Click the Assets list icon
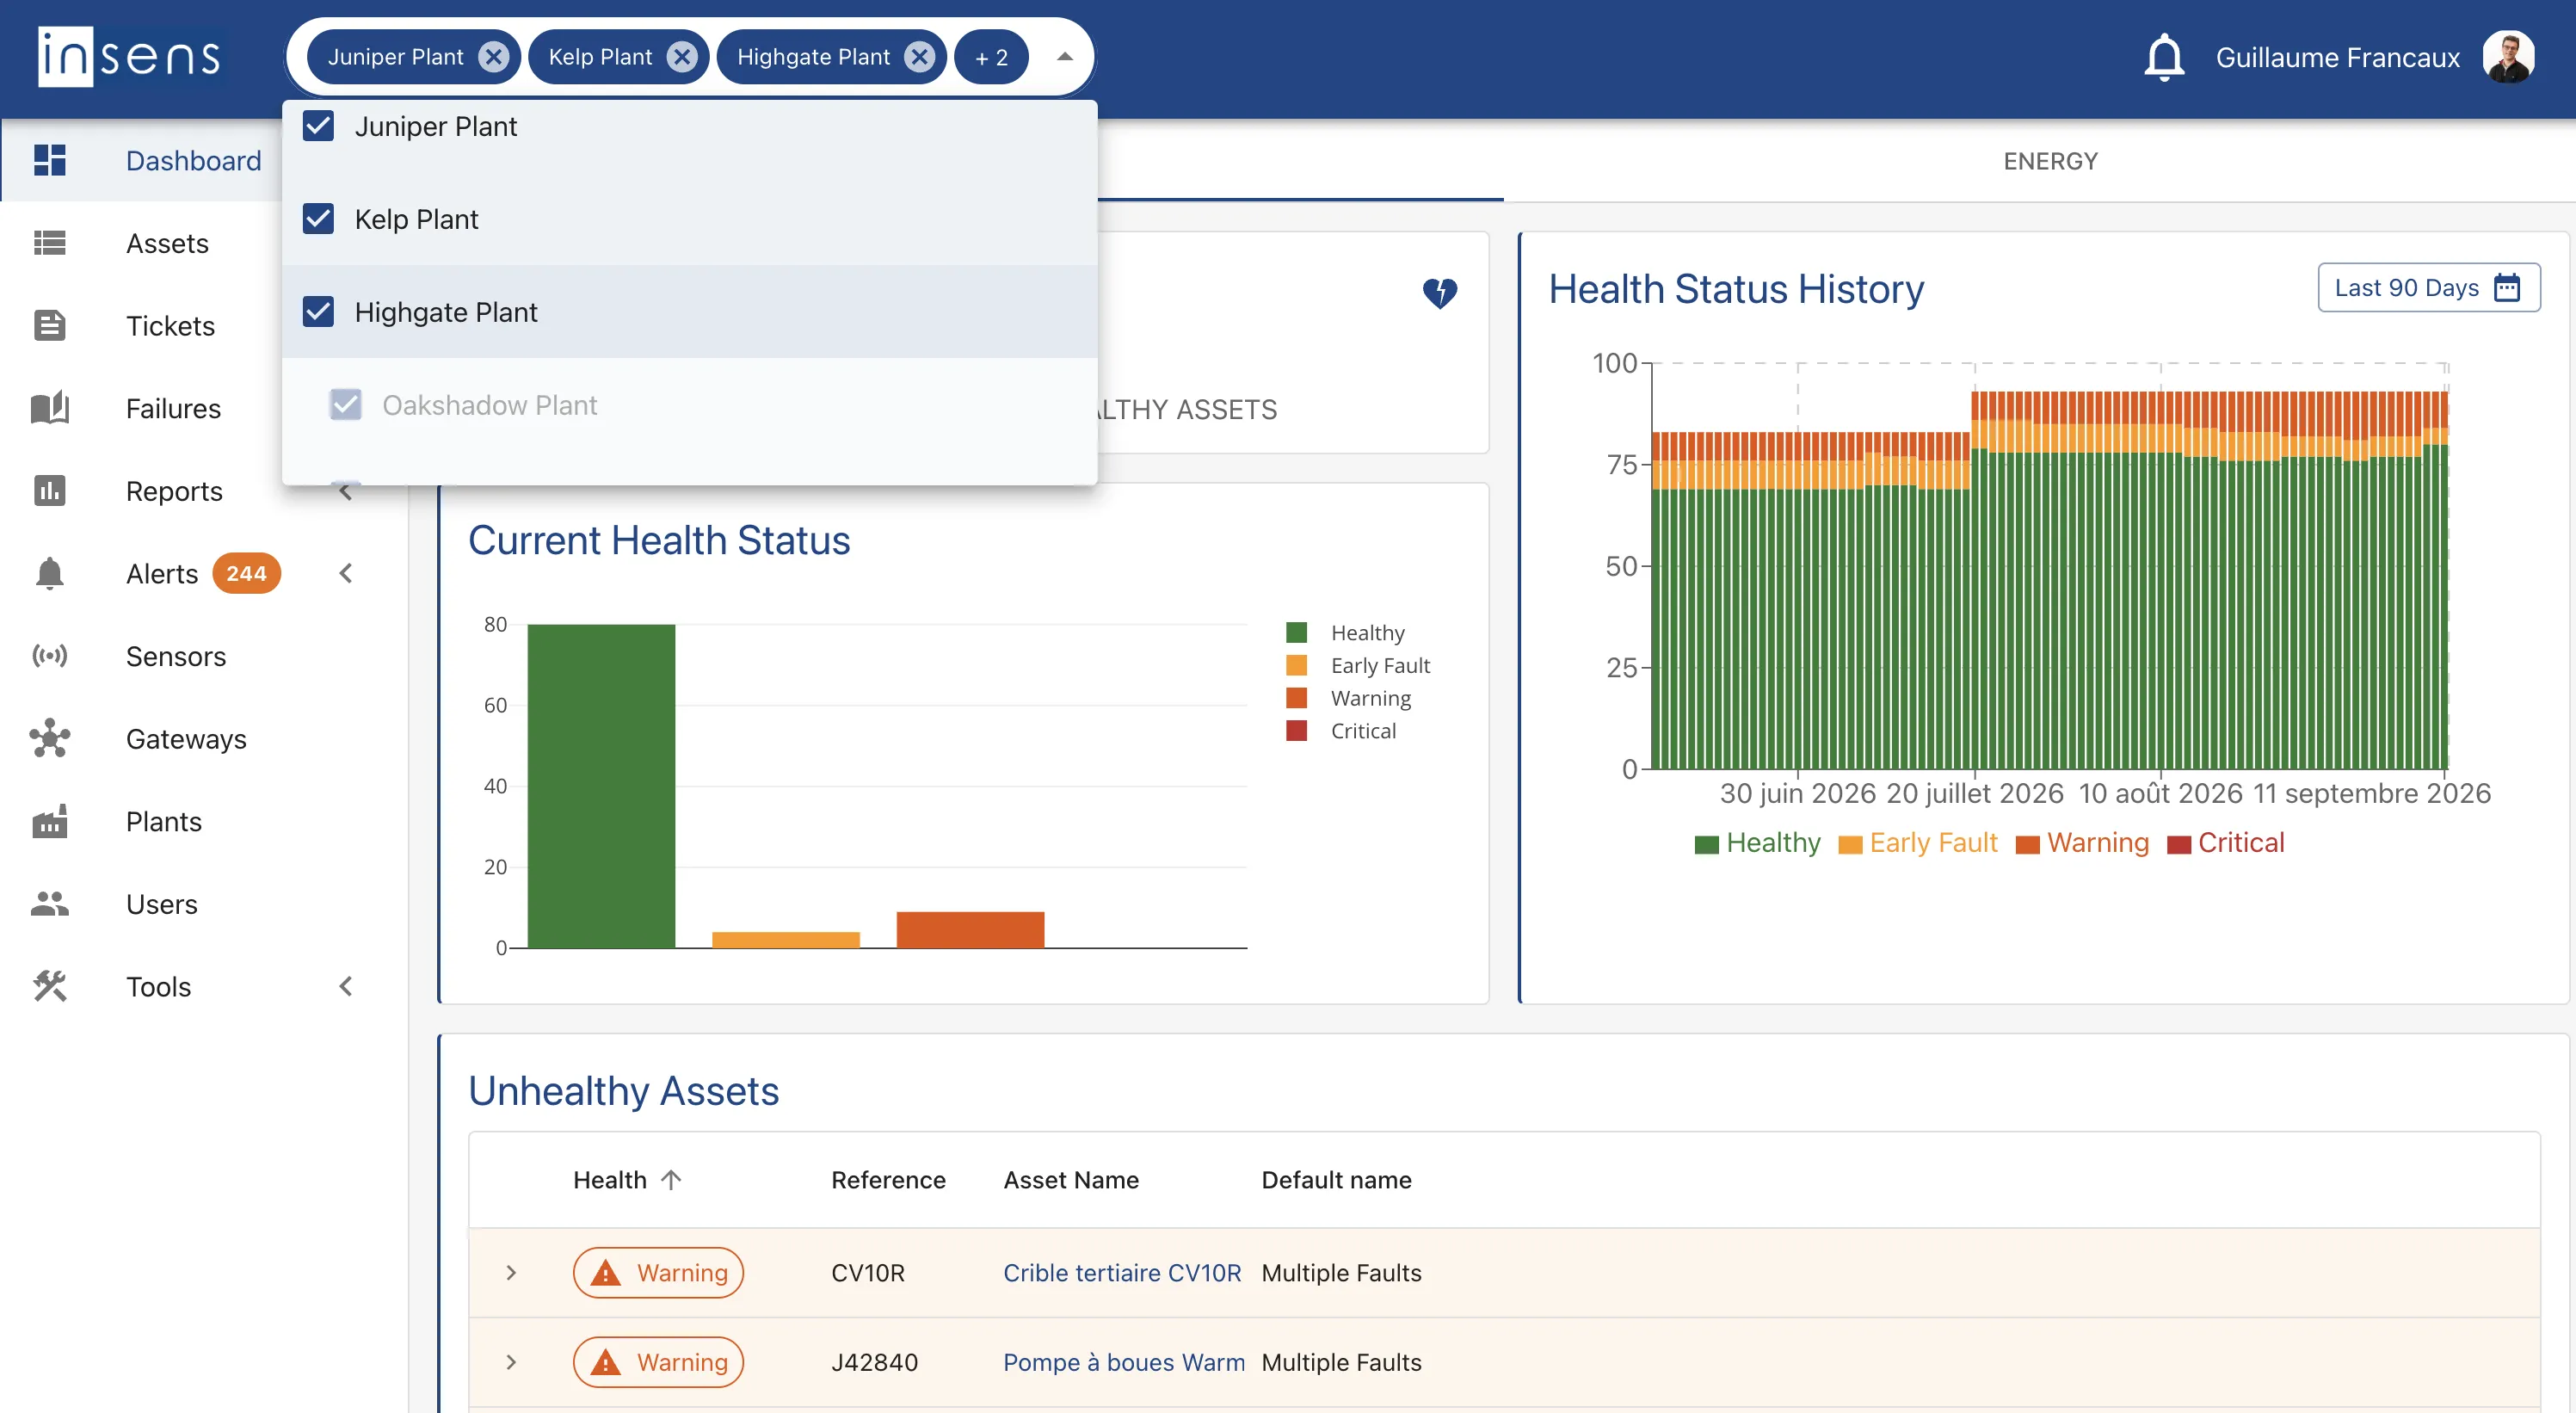Image resolution: width=2576 pixels, height=1413 pixels. pos(49,243)
